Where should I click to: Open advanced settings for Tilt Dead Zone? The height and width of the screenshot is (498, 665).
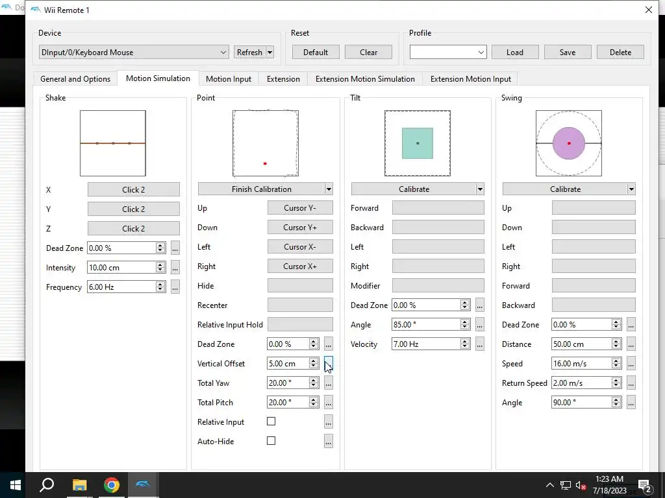pyautogui.click(x=480, y=305)
